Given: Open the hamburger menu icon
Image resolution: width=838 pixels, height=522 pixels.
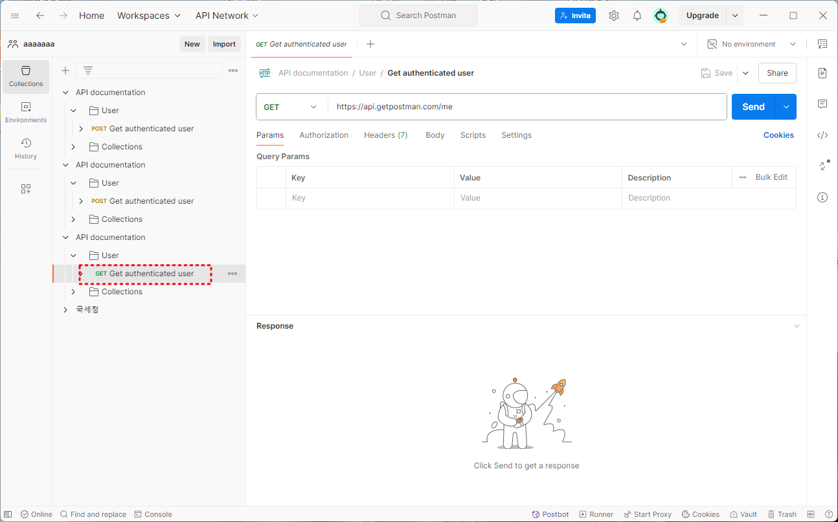Looking at the screenshot, I should [15, 16].
